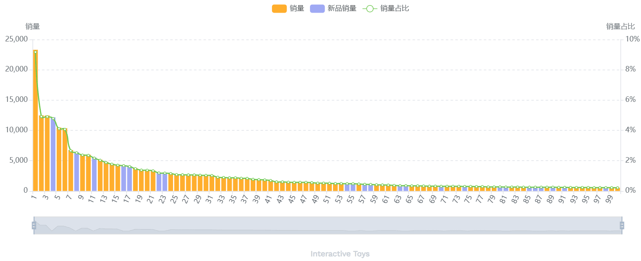Click x-axis label 1
This screenshot has height=261, width=641.
34,197
